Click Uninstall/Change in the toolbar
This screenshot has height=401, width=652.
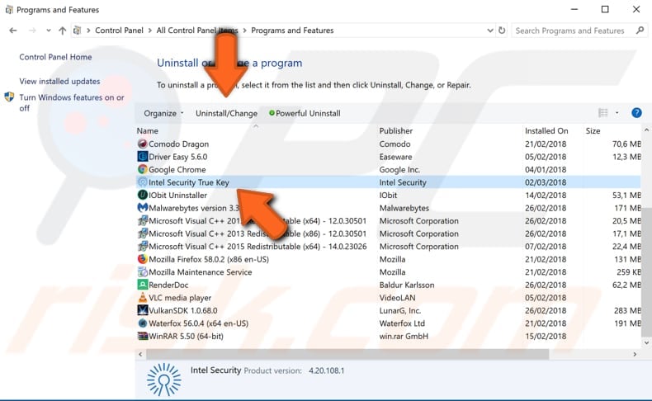click(x=226, y=113)
